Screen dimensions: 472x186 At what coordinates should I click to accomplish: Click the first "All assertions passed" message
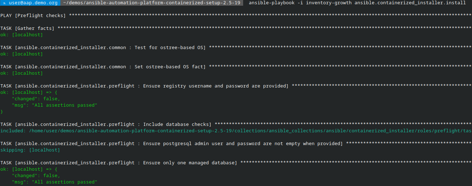[64, 105]
